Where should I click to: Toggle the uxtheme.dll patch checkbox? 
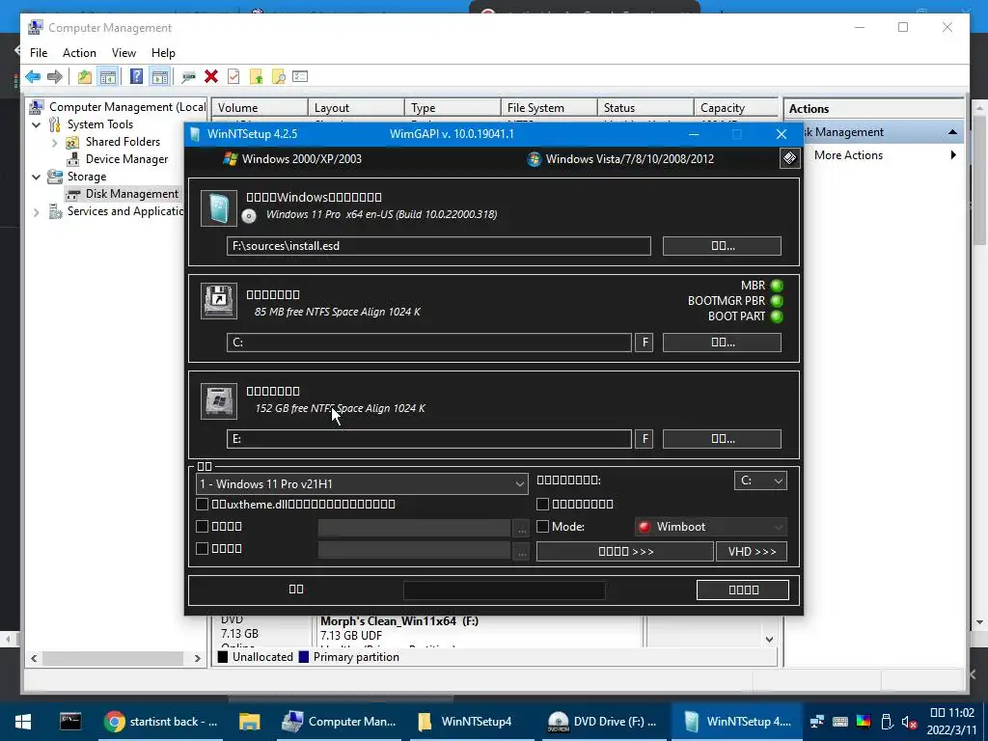coord(203,504)
